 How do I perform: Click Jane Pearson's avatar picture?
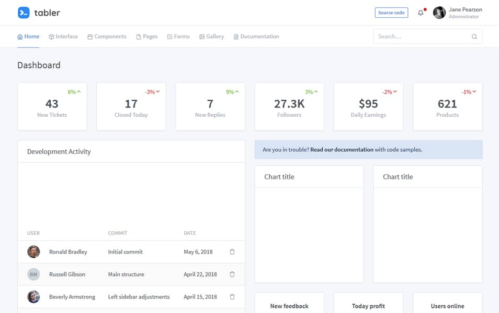pos(439,13)
